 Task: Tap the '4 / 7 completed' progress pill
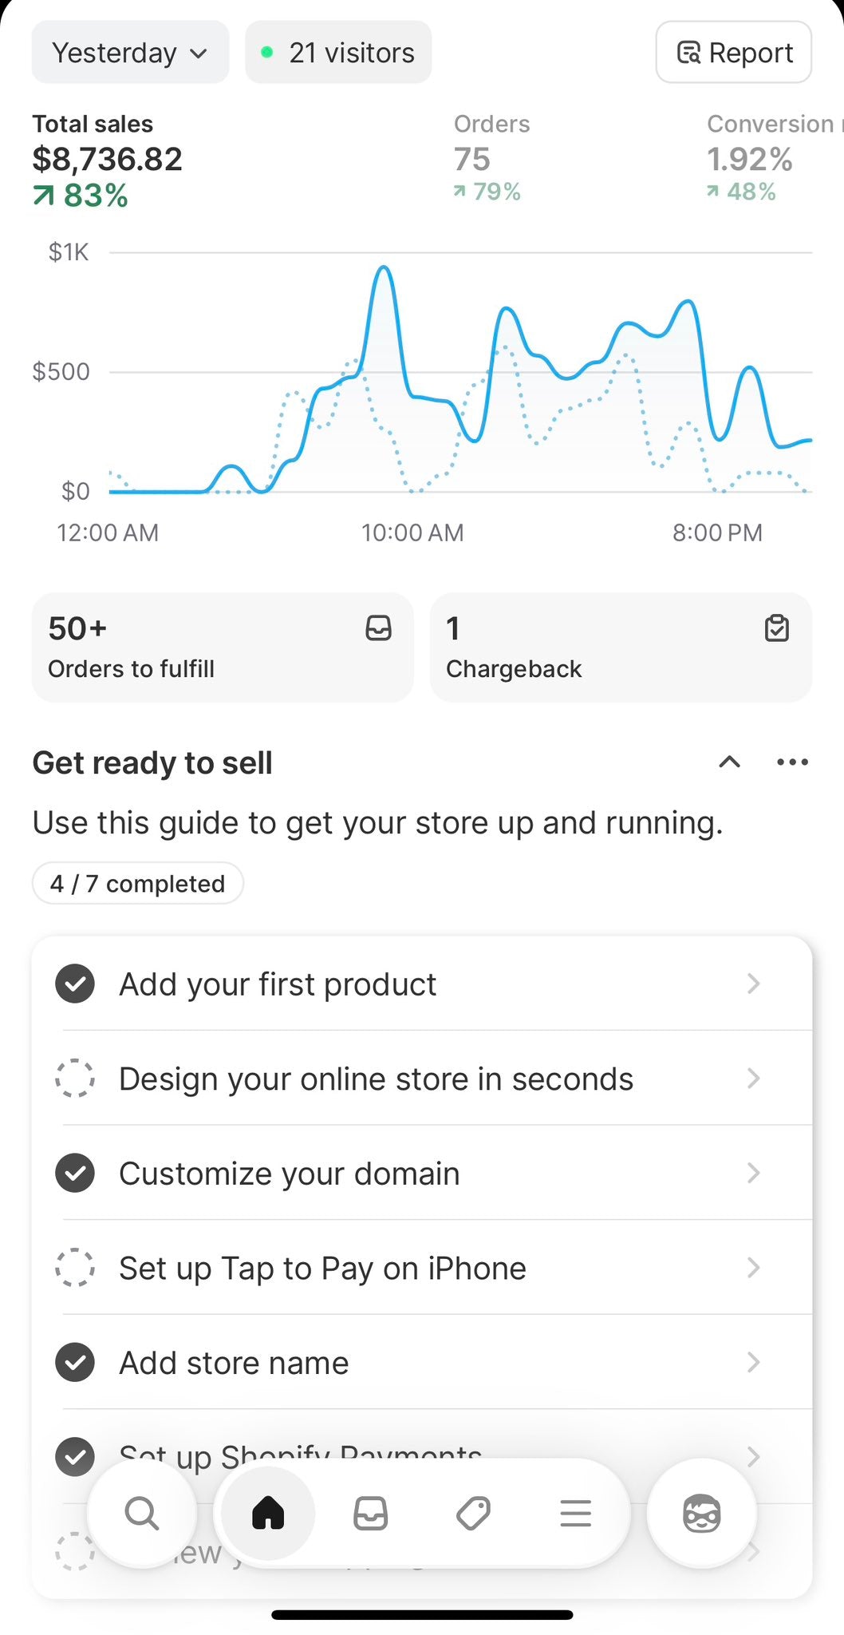click(137, 884)
